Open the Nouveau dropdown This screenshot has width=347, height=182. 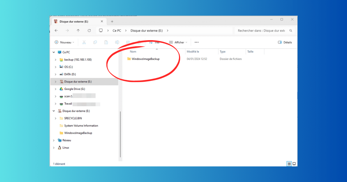(64, 42)
